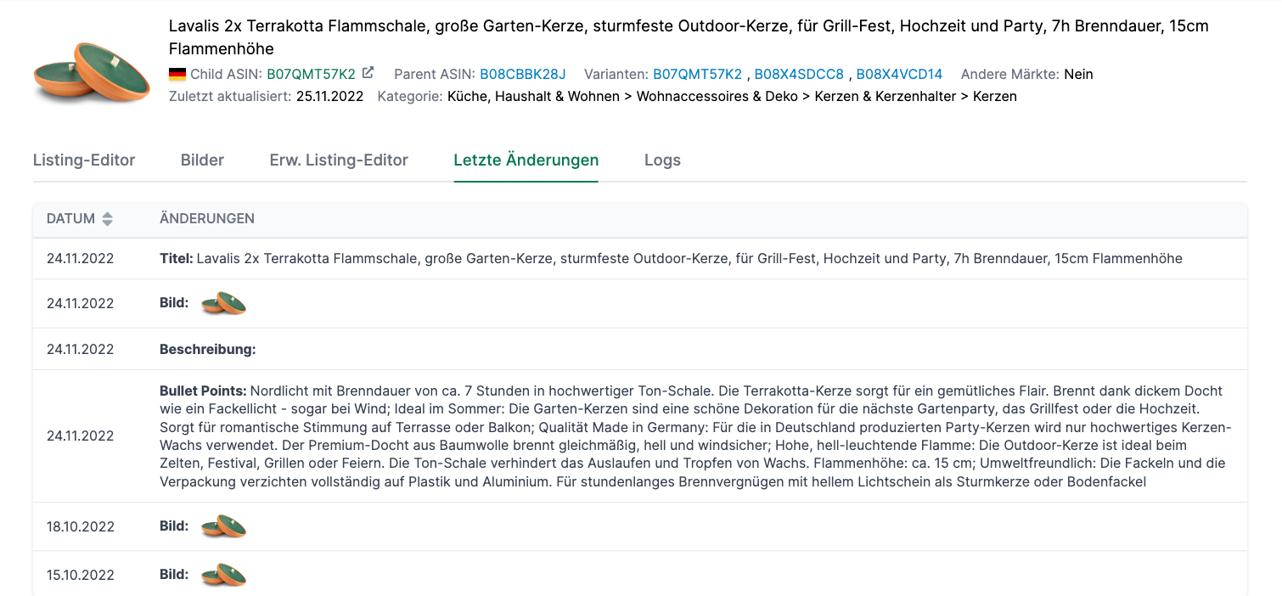The width and height of the screenshot is (1282, 596).
Task: Click the ÄNDERUNGEN column header
Action: coord(207,219)
